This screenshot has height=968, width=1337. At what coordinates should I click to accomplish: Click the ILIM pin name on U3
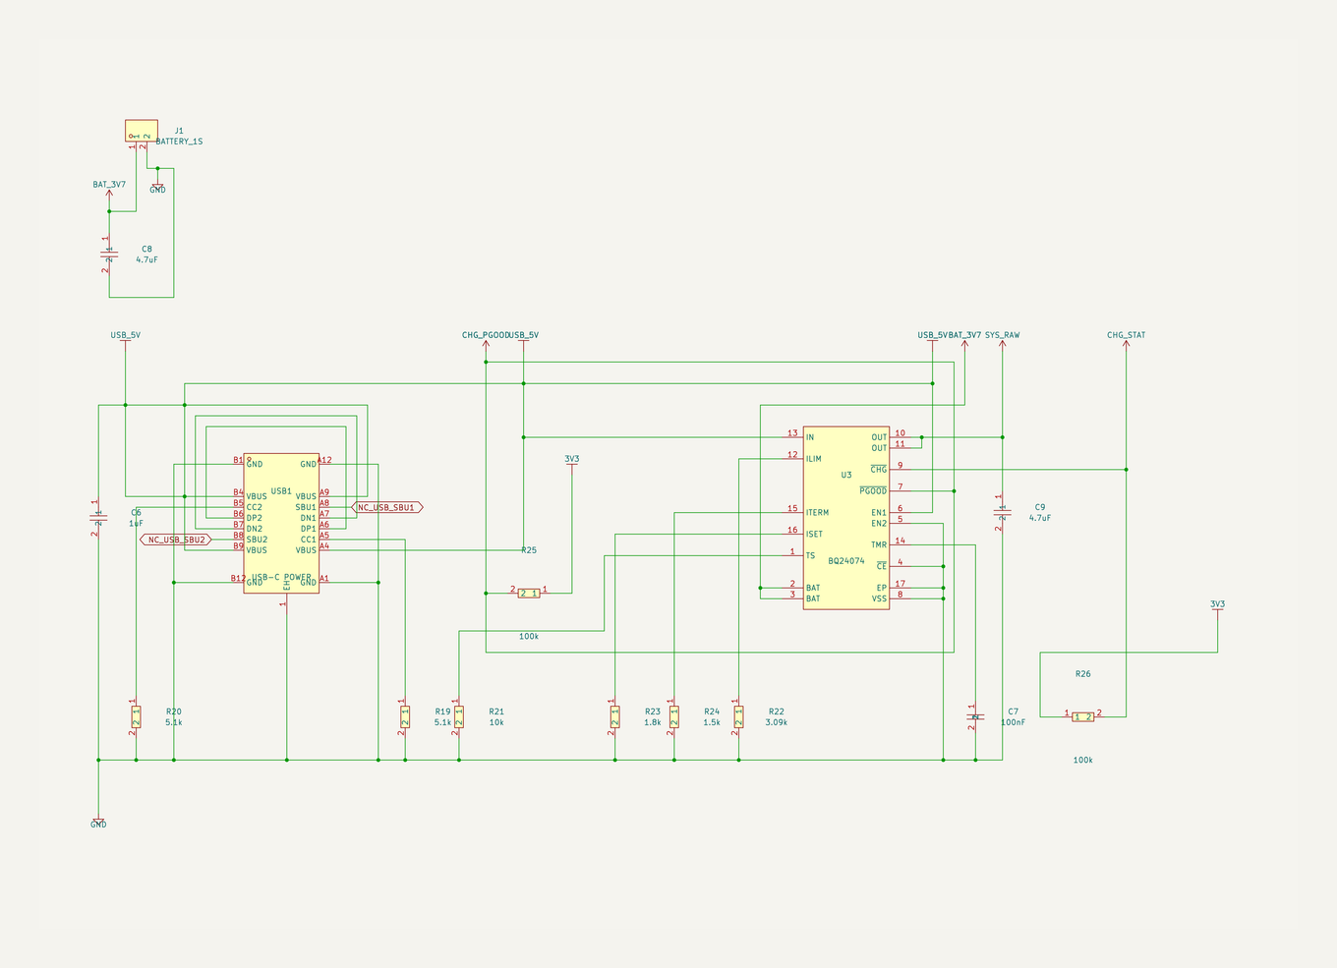813,459
